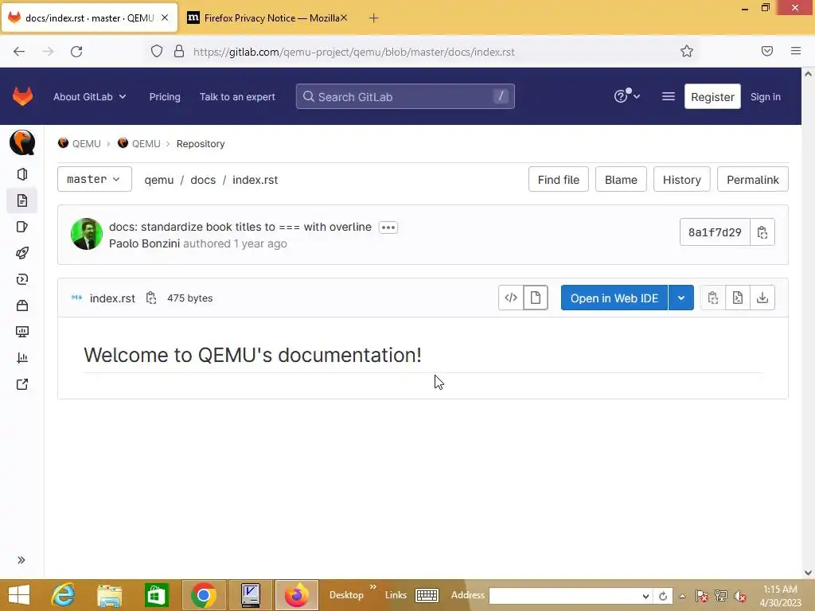Click Find file button
Screen dimensions: 815x611
coord(558,179)
